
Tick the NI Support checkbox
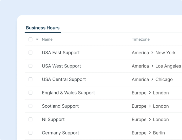[30, 120]
